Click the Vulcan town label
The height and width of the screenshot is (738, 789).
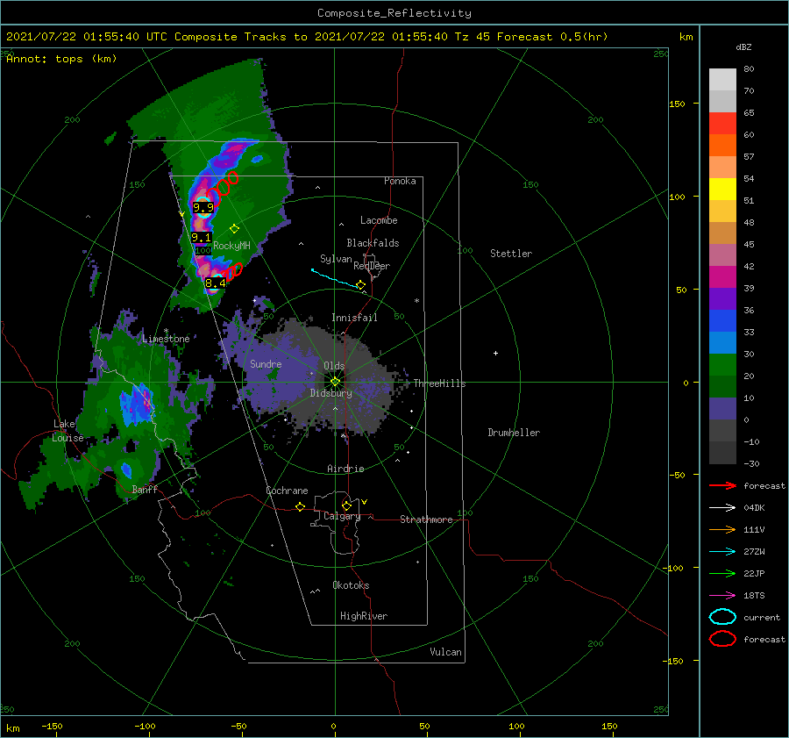coord(445,652)
